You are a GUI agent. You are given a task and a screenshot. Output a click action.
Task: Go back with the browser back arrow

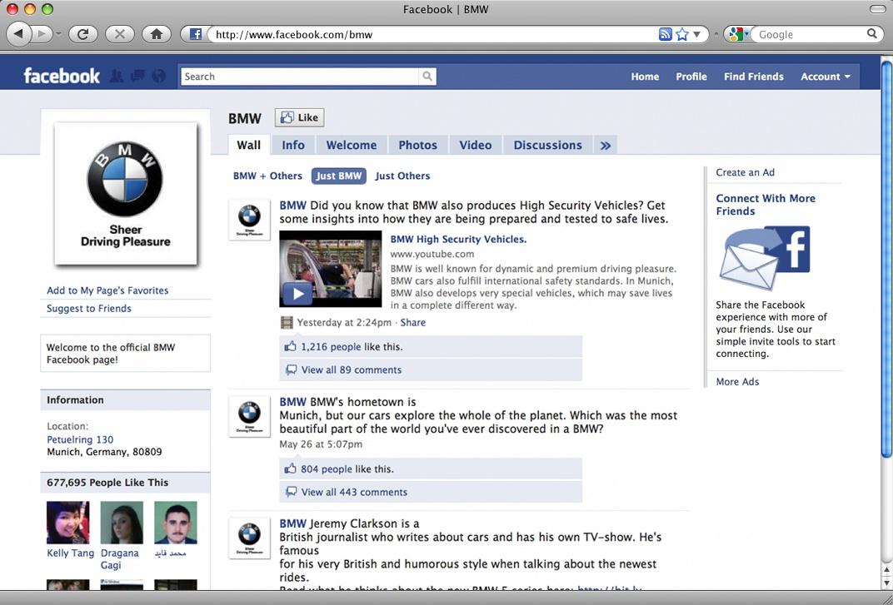[x=19, y=34]
